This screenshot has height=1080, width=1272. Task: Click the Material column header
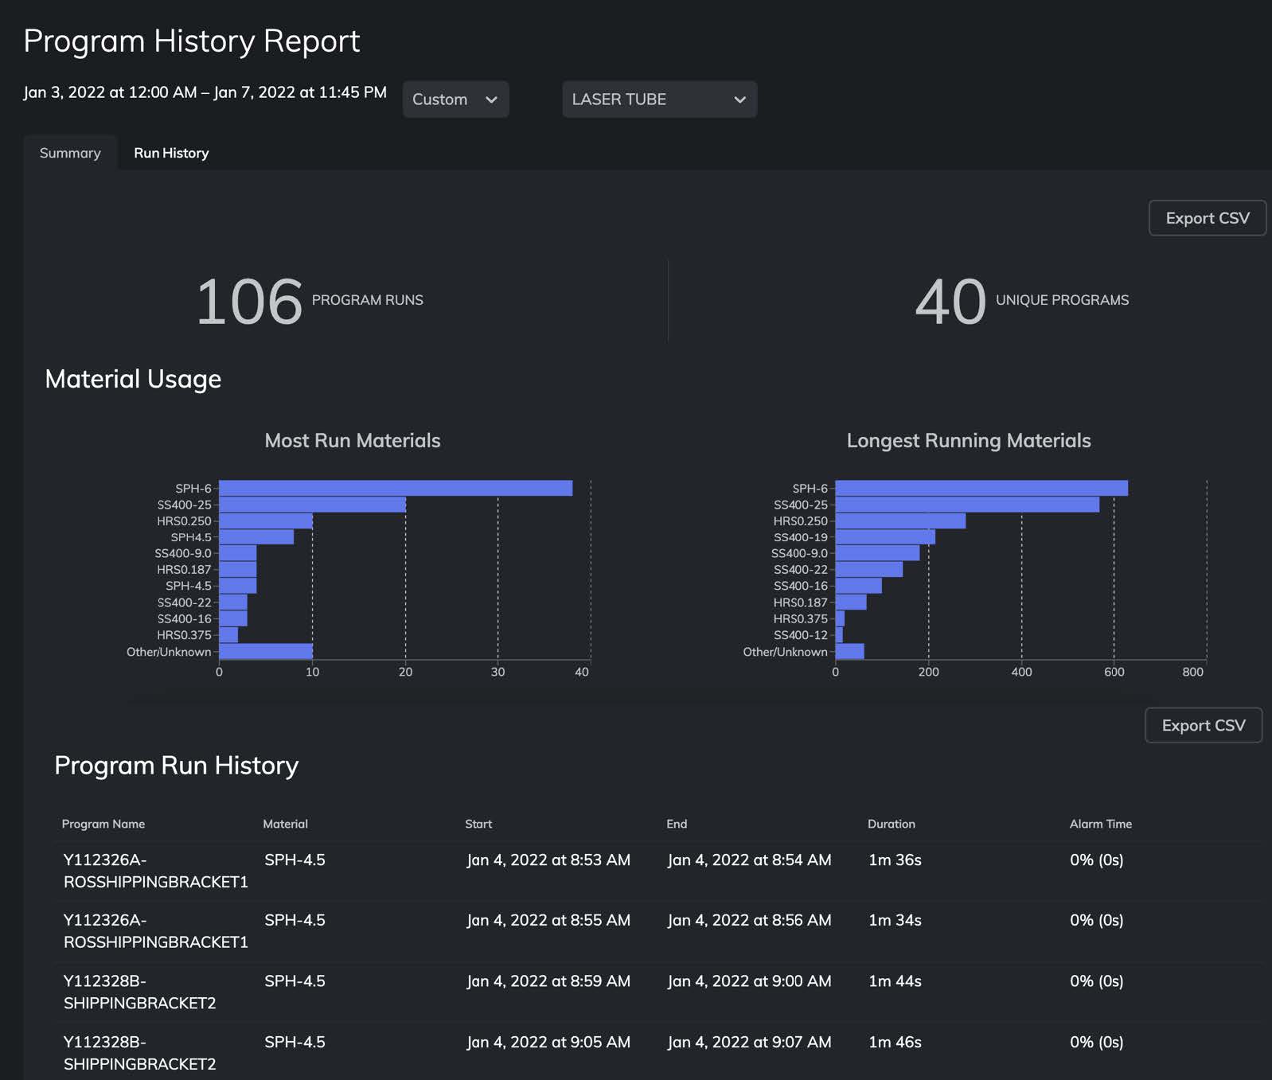tap(285, 824)
